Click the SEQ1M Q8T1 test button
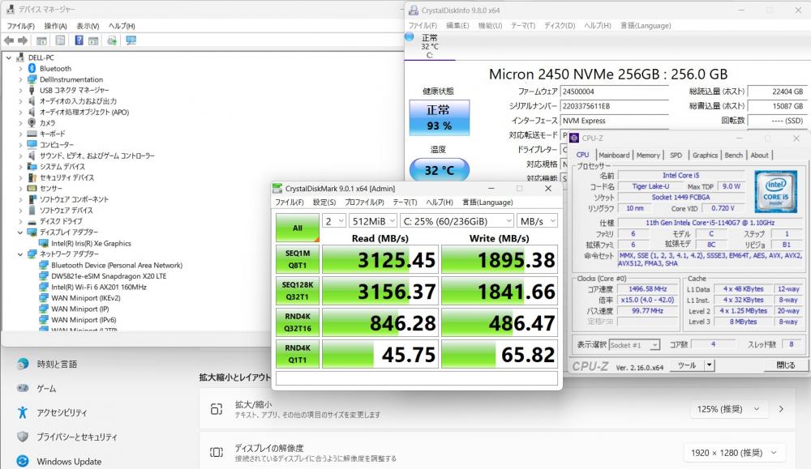 (298, 259)
